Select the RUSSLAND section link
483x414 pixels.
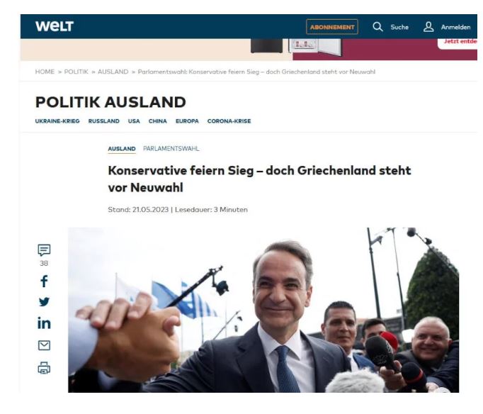(104, 121)
